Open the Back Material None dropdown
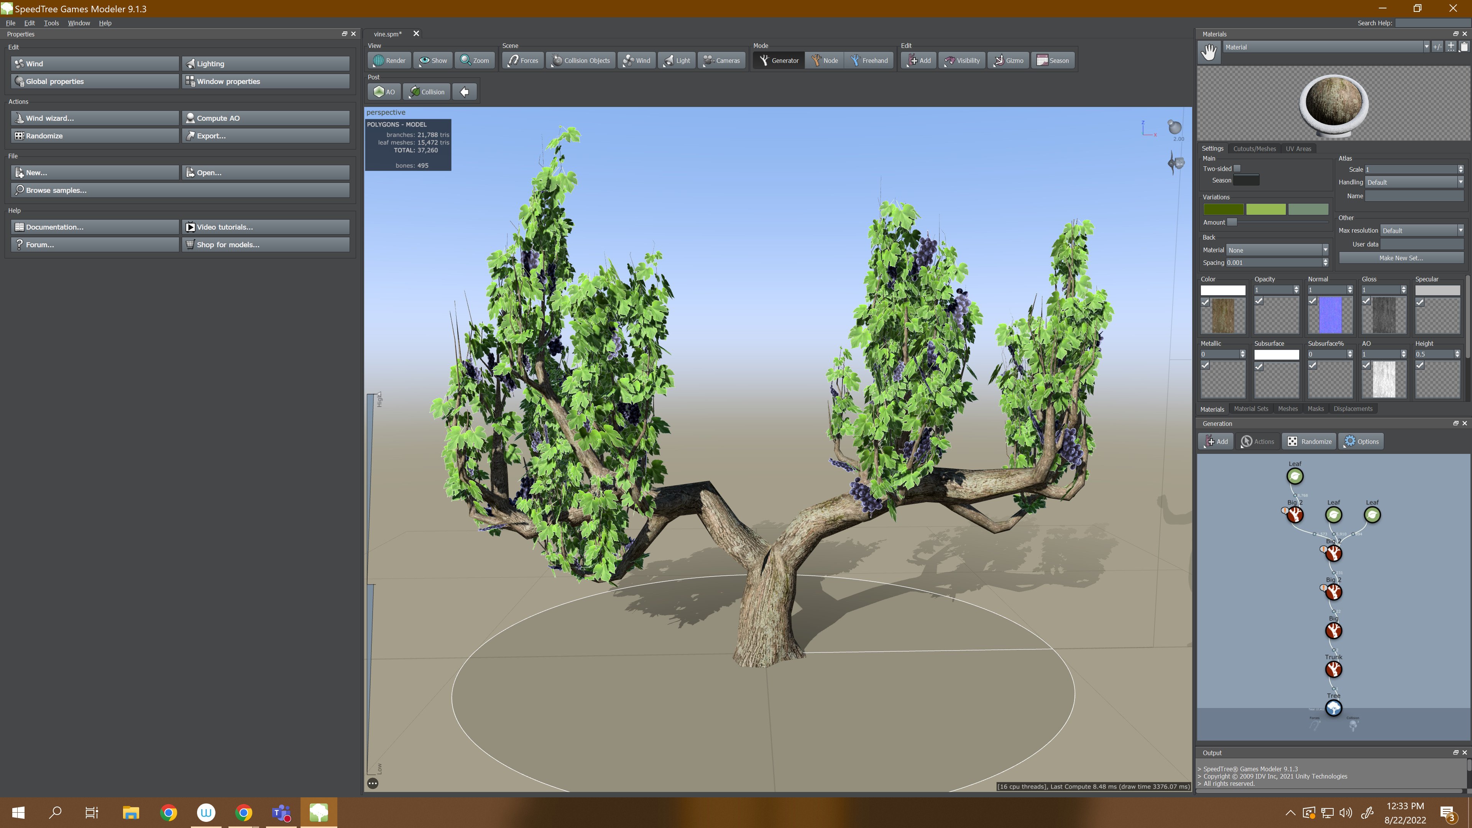This screenshot has height=828, width=1472. (1277, 250)
